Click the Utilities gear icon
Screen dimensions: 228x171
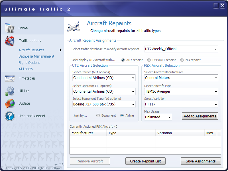tap(10, 91)
